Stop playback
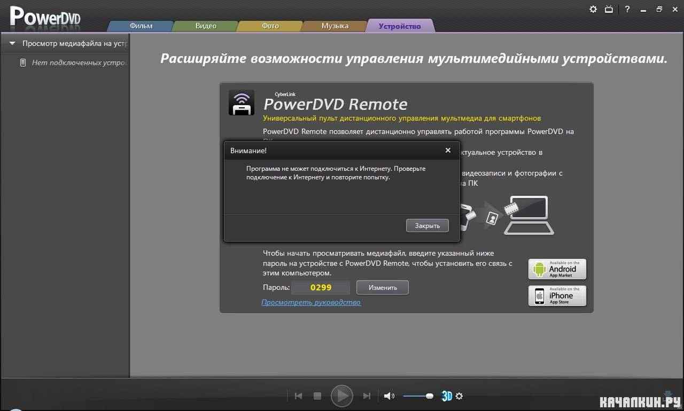Image resolution: width=684 pixels, height=411 pixels. click(x=317, y=396)
